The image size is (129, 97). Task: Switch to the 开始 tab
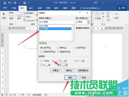14,8
